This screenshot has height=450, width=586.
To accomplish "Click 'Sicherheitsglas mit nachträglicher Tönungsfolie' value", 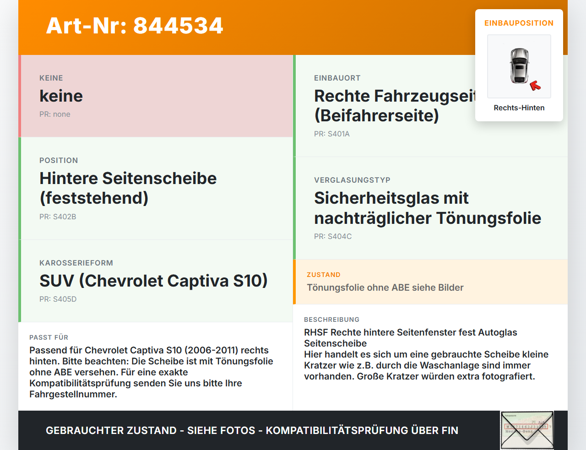I will point(428,208).
